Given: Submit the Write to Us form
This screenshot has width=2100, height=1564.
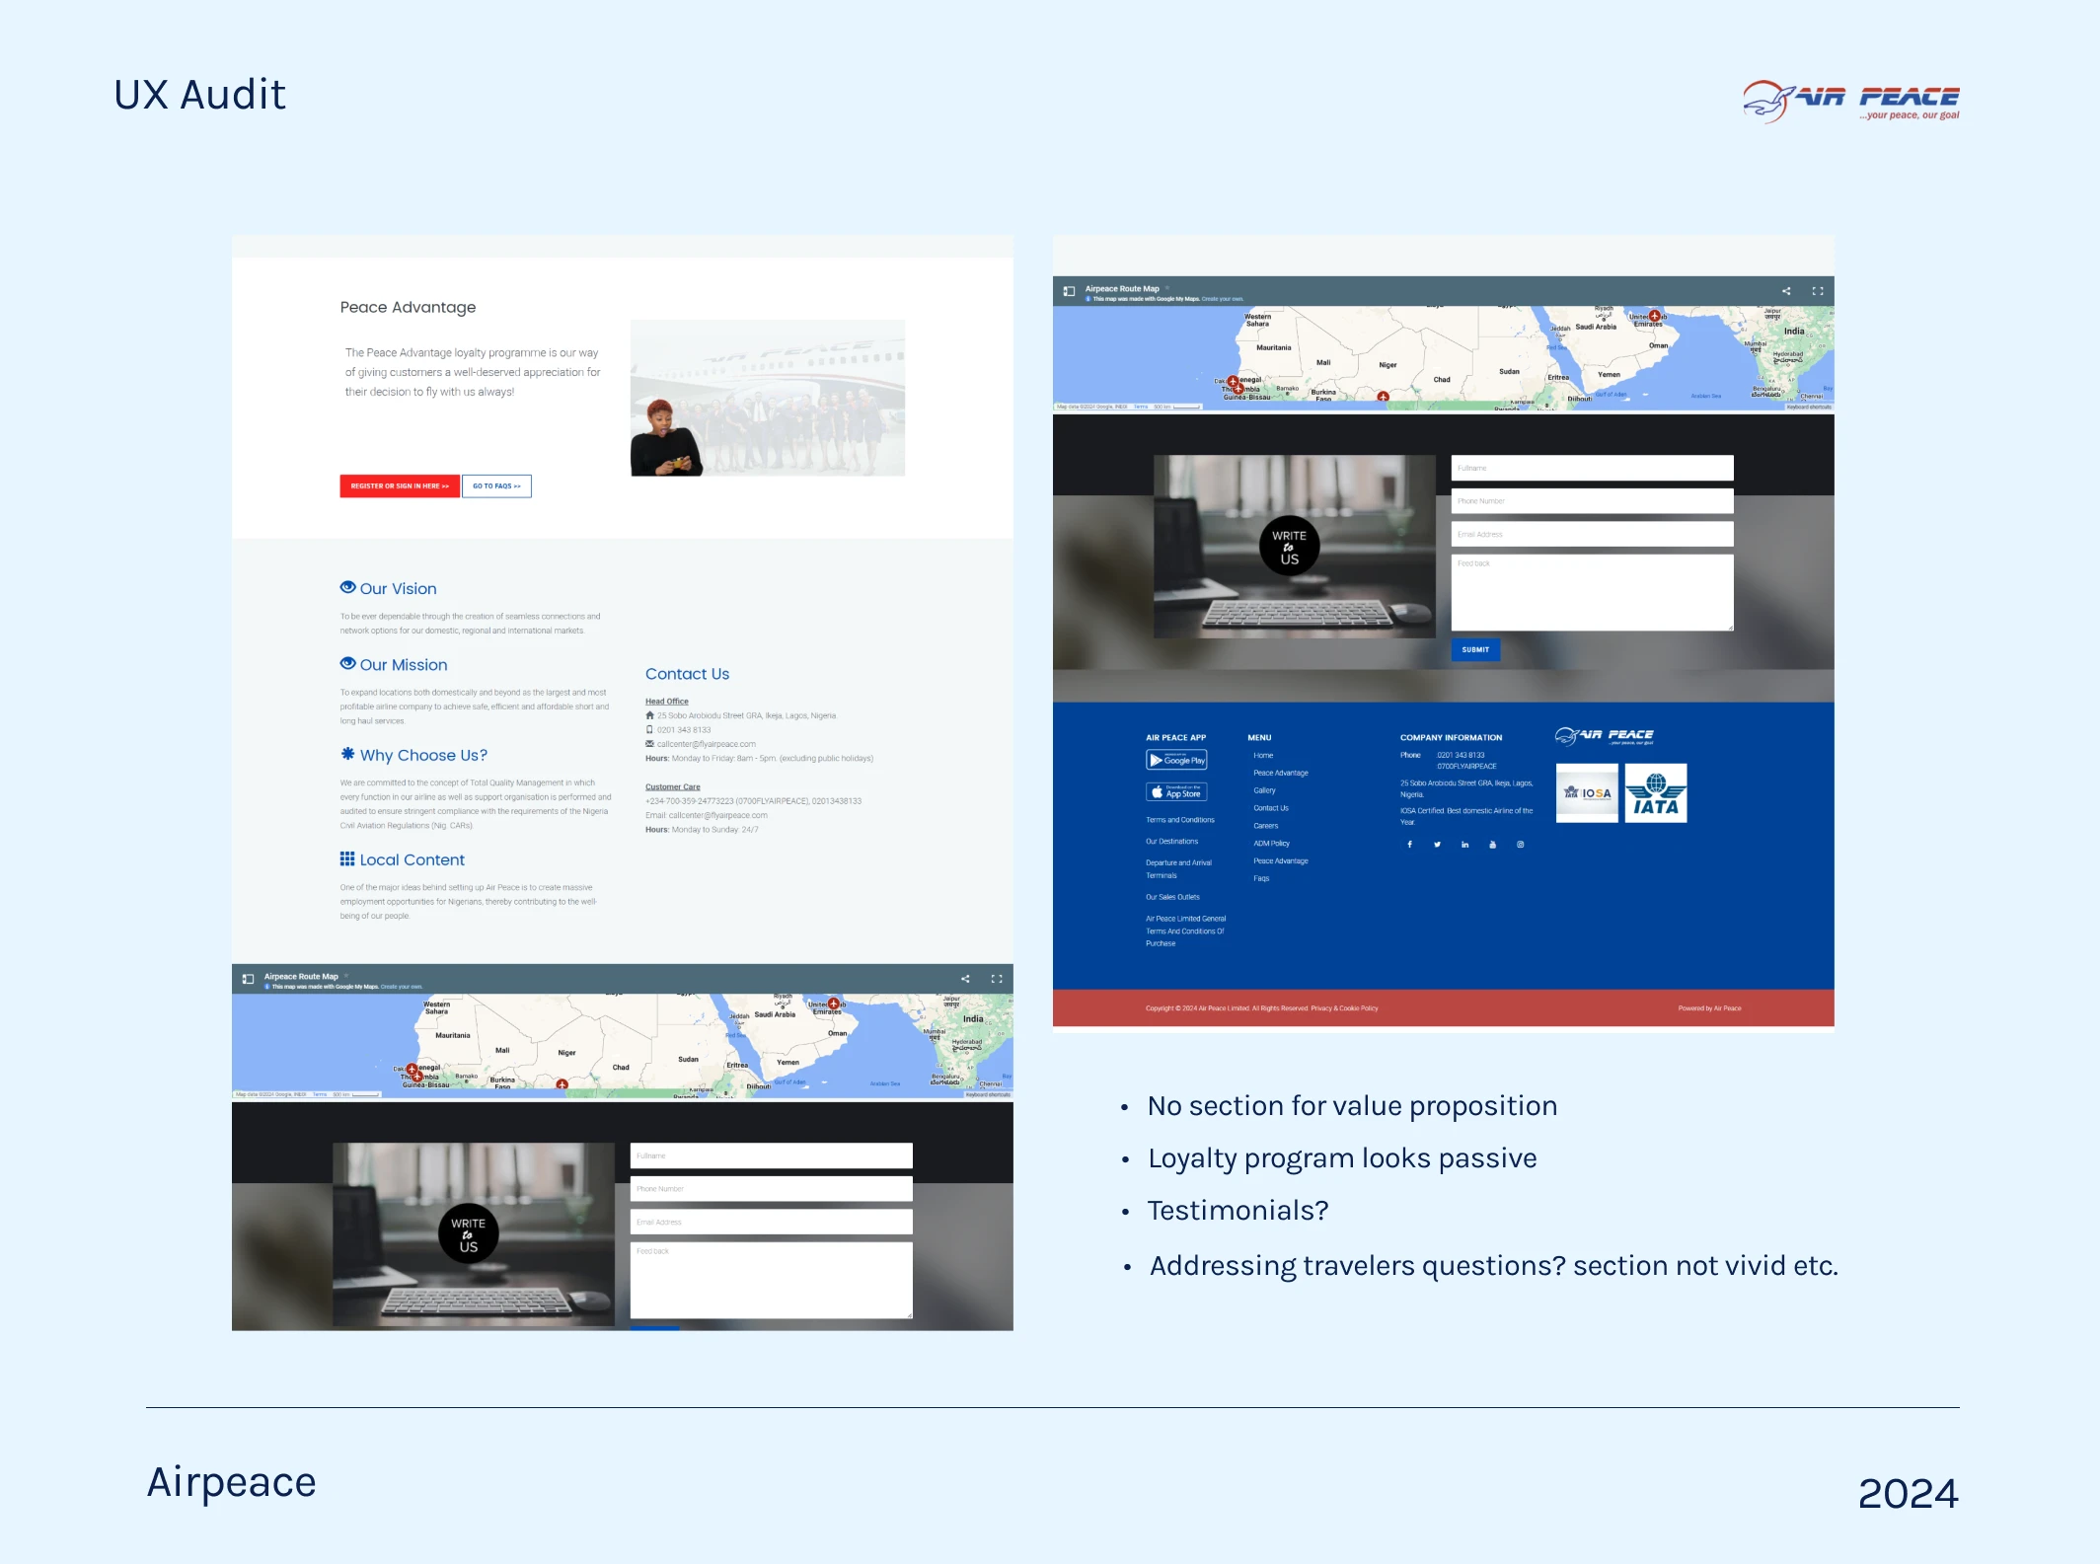Looking at the screenshot, I should 1474,649.
